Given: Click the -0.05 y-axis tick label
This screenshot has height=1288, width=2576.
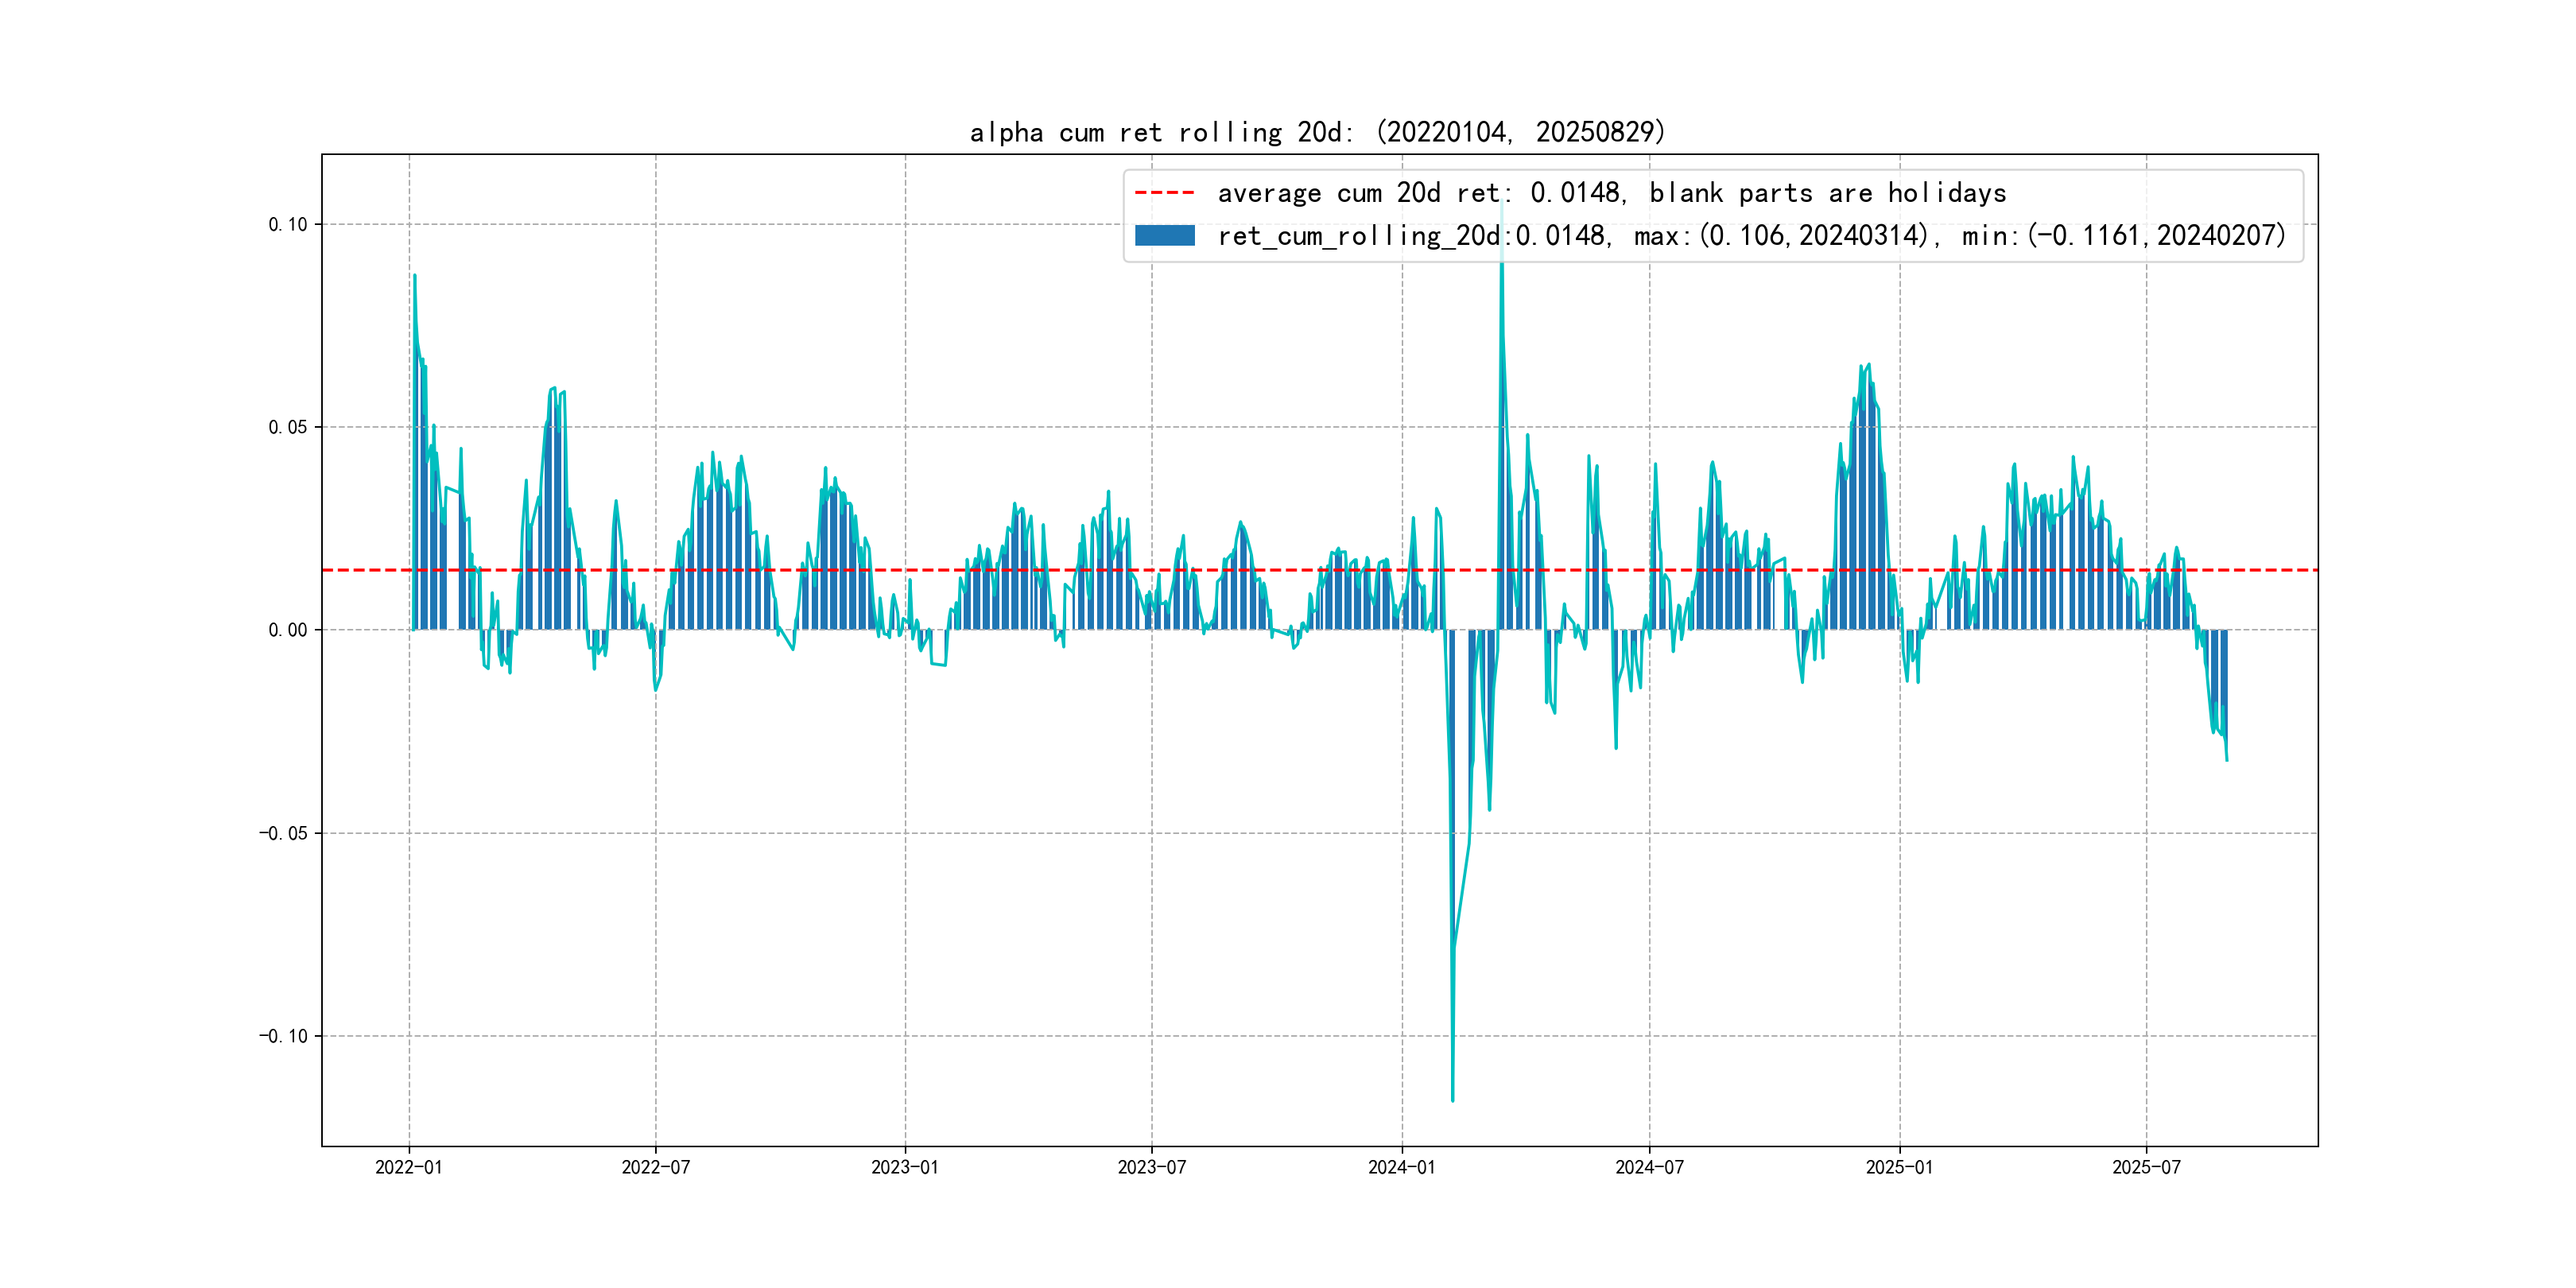Looking at the screenshot, I should [283, 833].
